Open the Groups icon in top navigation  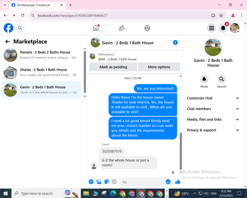coord(147,28)
